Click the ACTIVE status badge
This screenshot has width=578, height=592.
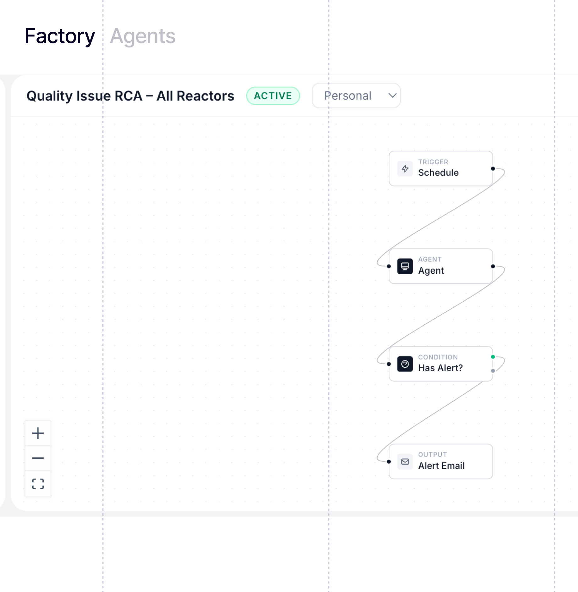click(x=273, y=96)
